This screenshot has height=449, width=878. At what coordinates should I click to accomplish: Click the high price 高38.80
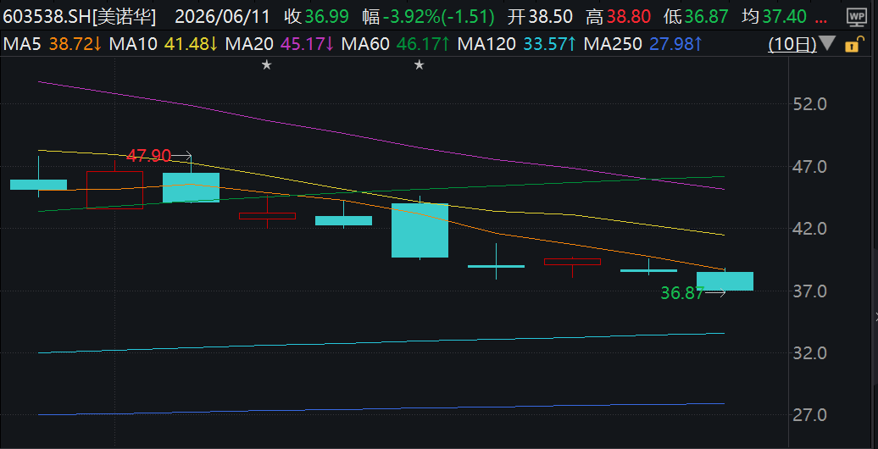click(x=618, y=17)
